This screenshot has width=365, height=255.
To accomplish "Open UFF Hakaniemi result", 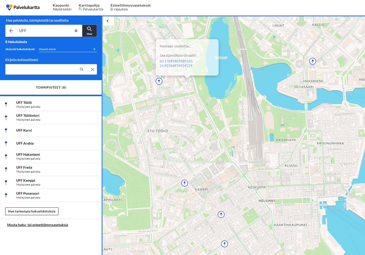I will (51, 156).
